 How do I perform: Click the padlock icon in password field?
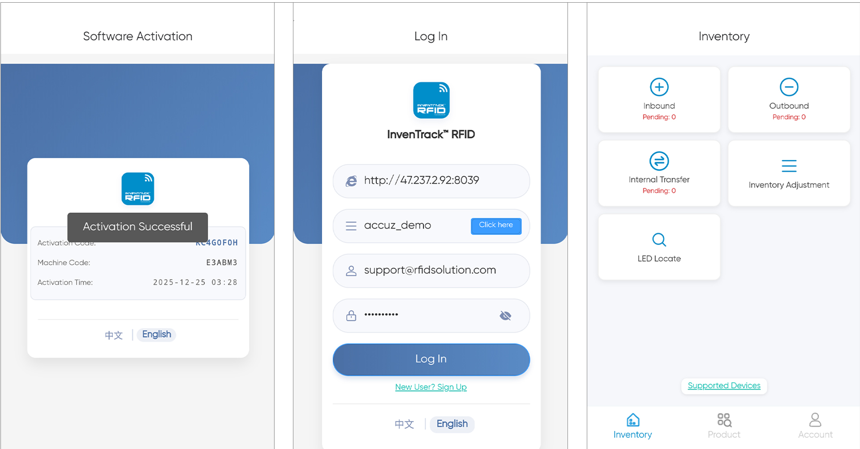point(351,315)
